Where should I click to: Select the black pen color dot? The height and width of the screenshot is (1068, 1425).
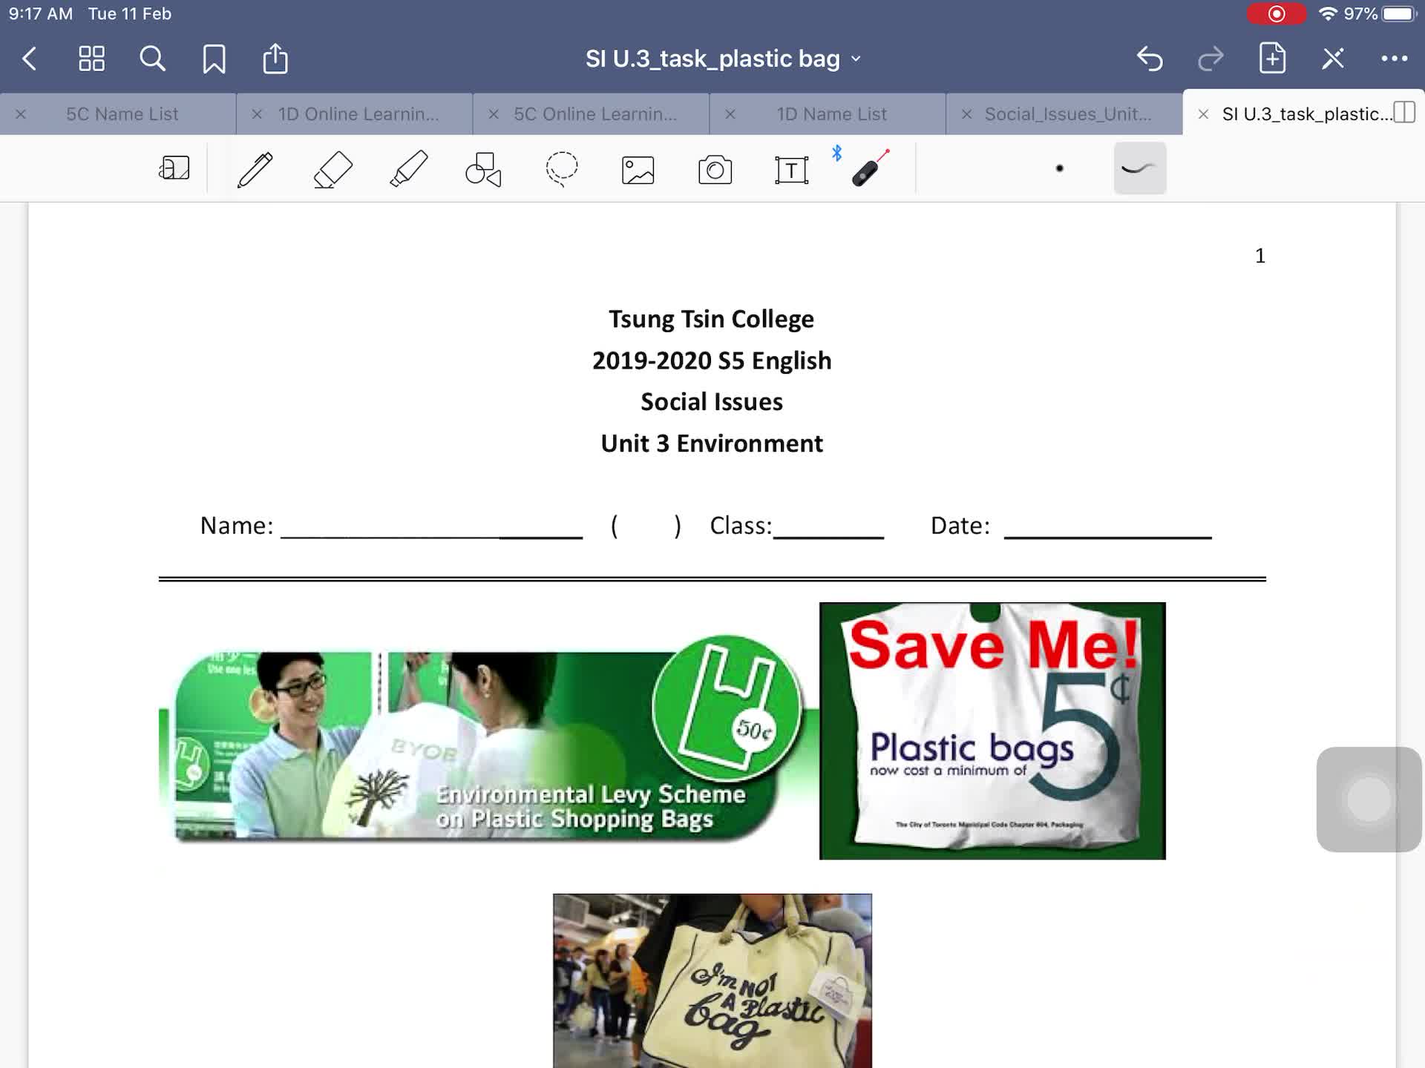coord(1059,168)
